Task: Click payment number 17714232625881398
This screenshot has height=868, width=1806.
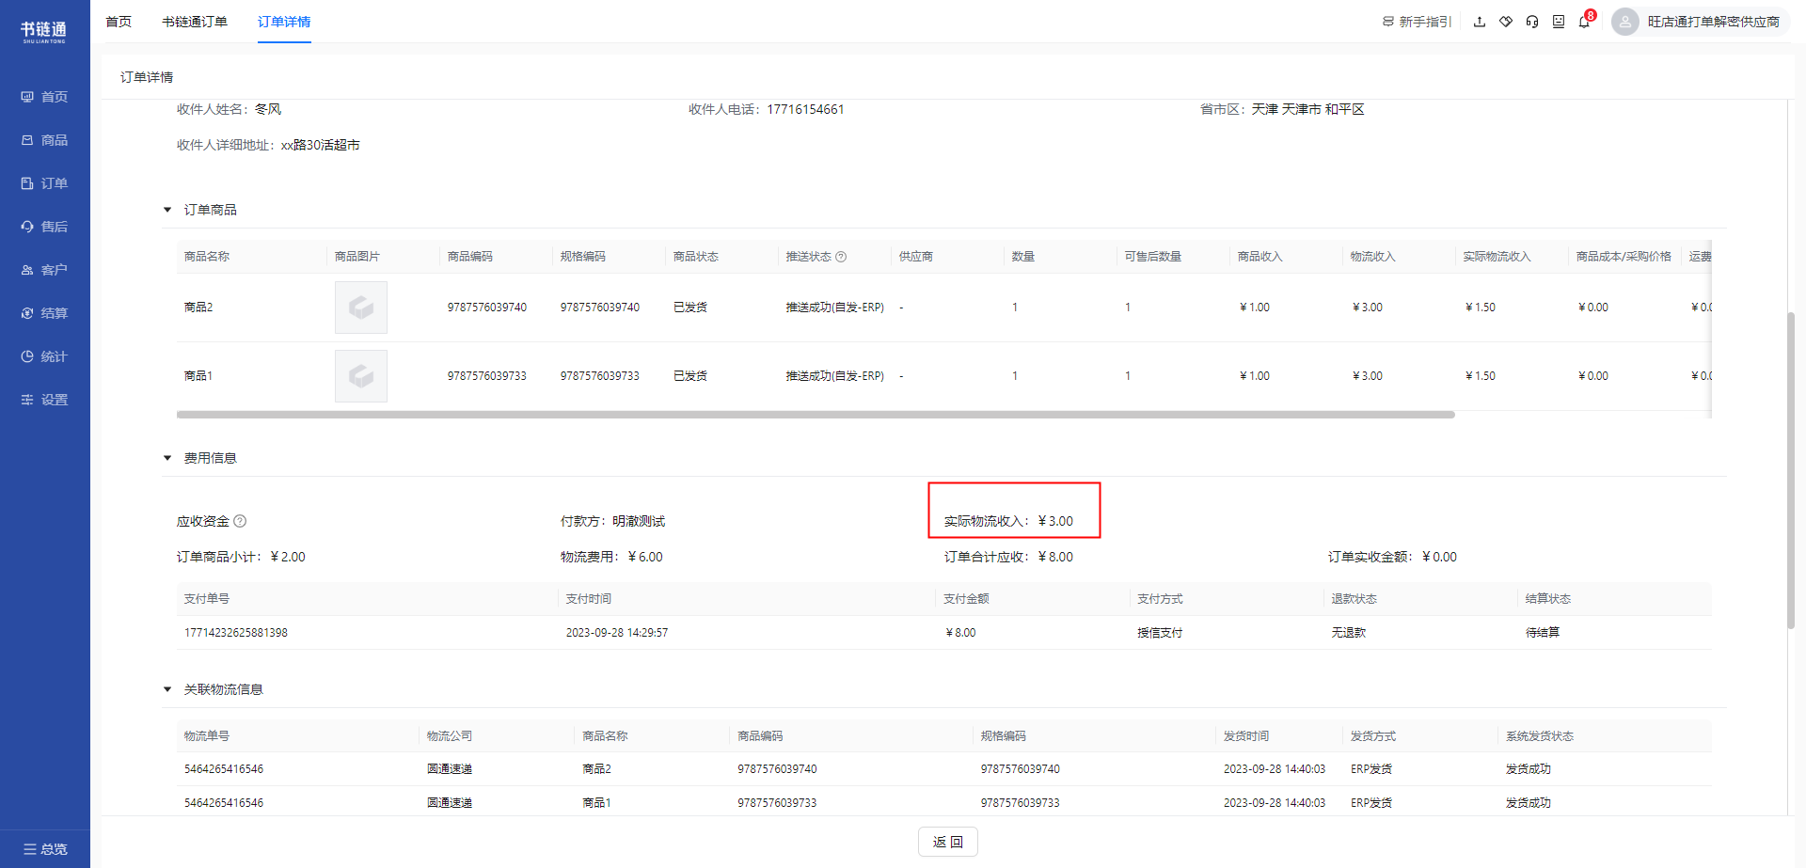Action: pos(236,633)
